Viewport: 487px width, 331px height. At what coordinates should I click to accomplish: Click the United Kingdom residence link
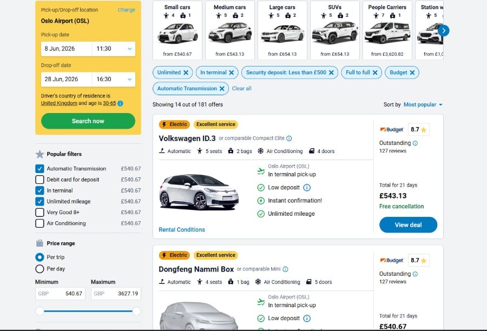[x=59, y=103]
